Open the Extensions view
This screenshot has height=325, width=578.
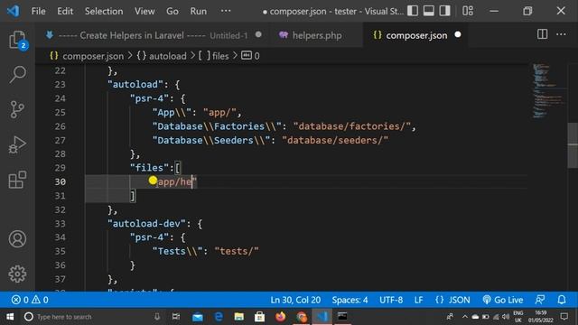pos(17,180)
